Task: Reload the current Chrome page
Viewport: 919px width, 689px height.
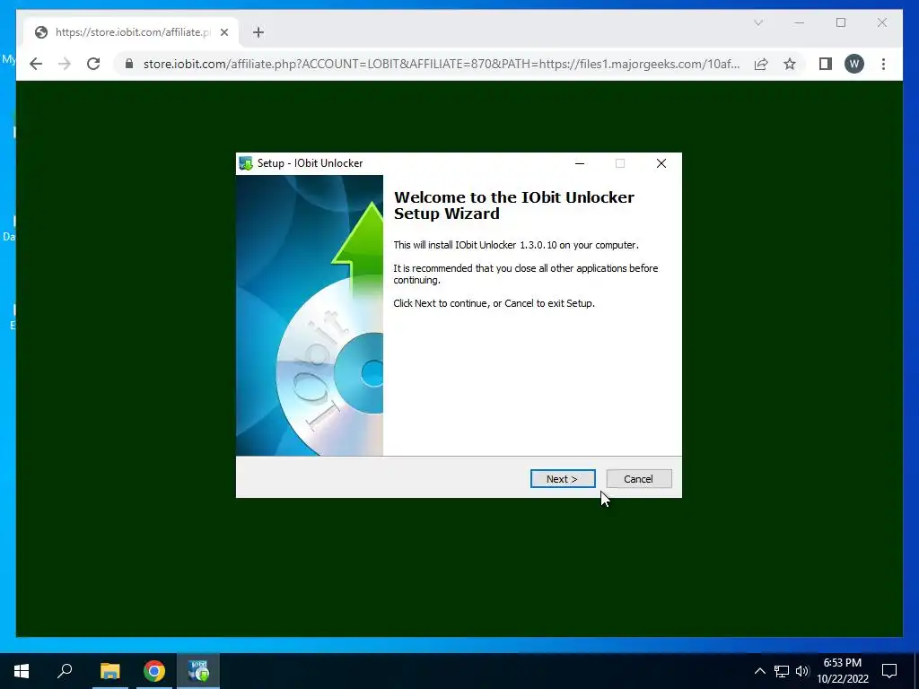Action: click(x=93, y=64)
